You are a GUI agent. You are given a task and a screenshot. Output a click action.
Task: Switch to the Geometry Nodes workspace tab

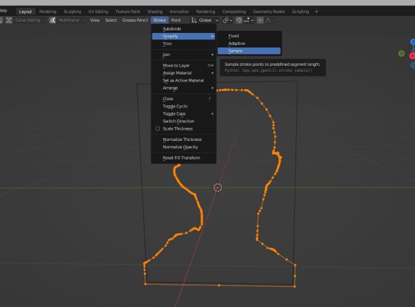pos(269,12)
